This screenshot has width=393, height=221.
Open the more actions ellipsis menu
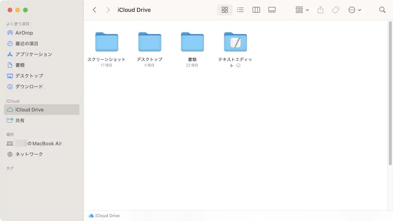tap(355, 10)
